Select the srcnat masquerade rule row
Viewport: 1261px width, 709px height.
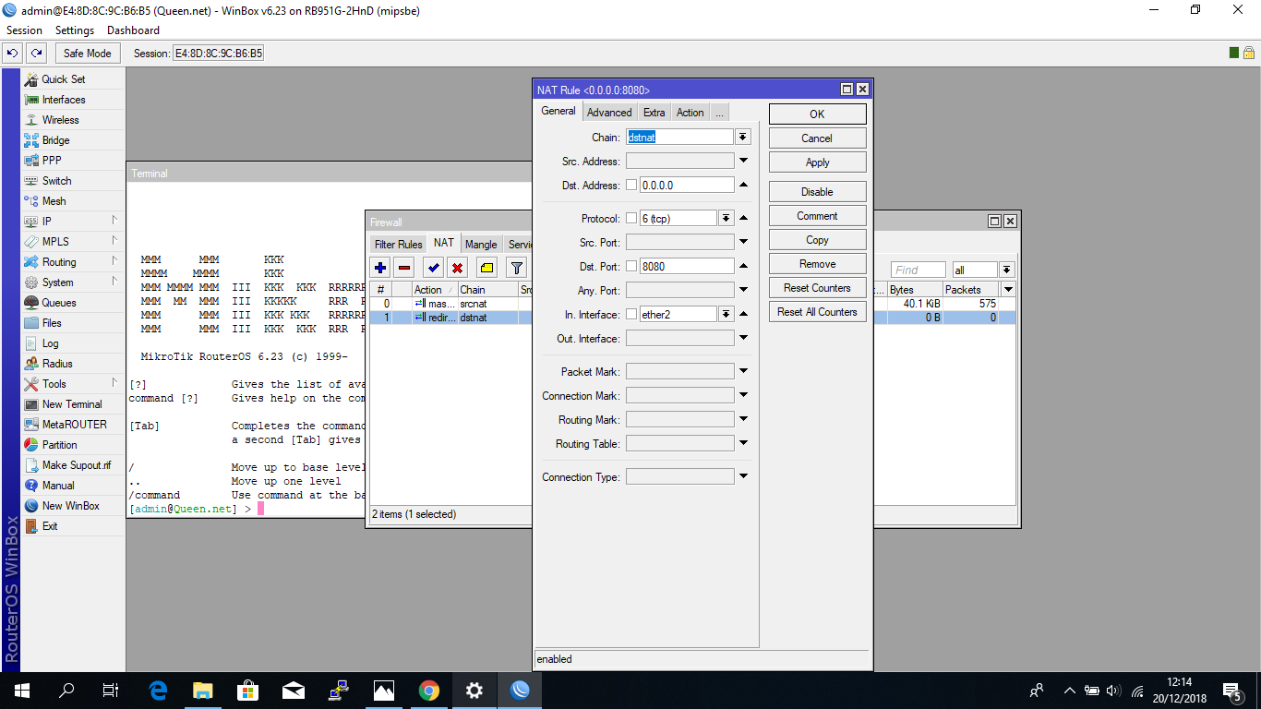point(692,304)
